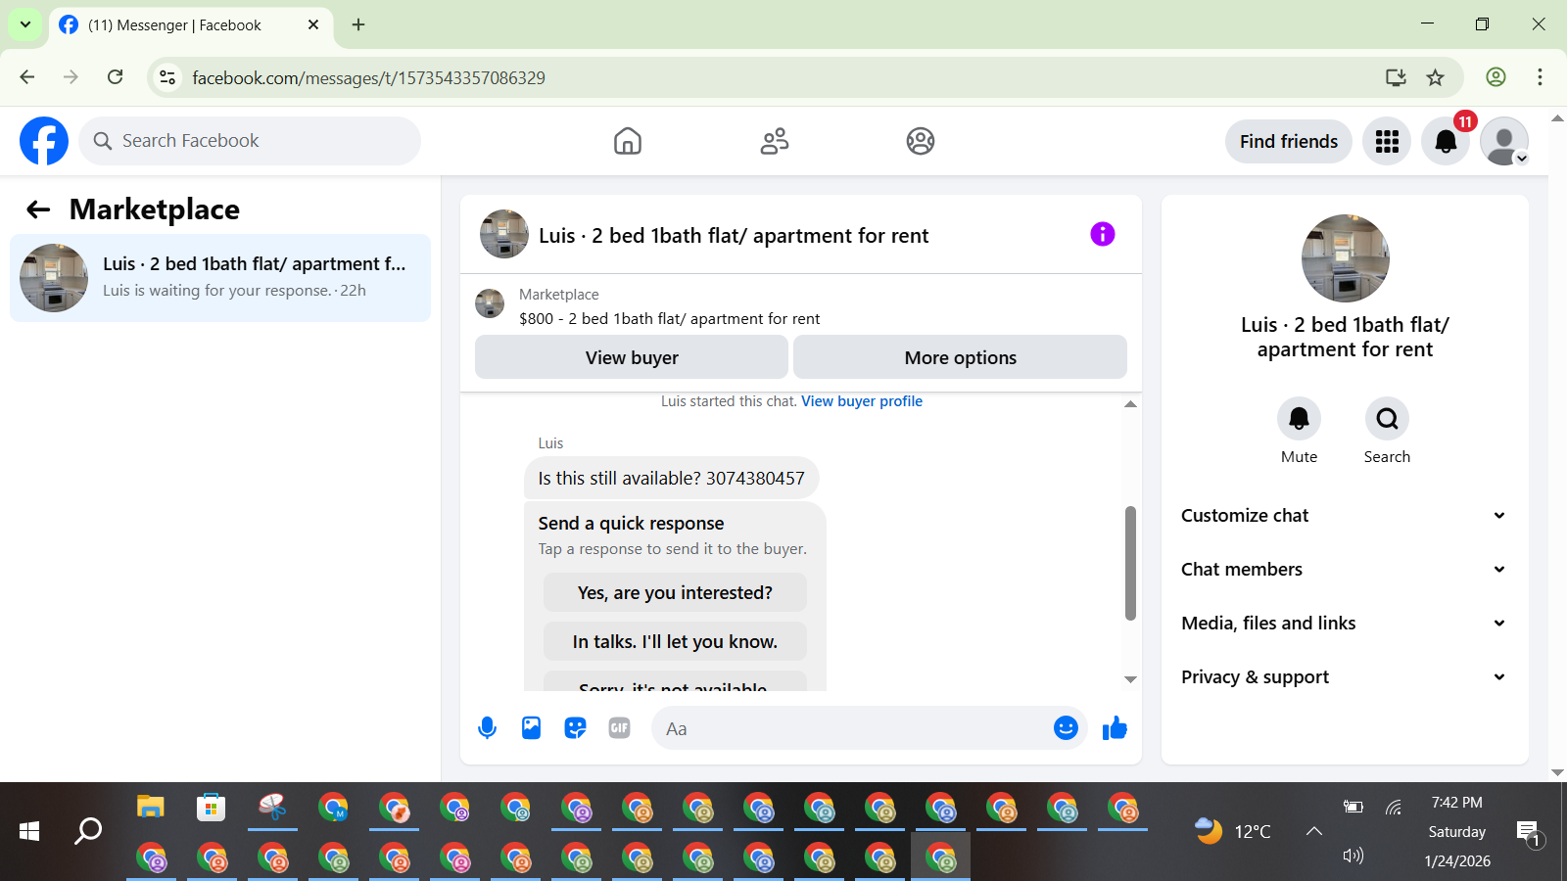Screen dimensions: 1567x881
Task: Click the purple conversation information icon
Action: point(1103,234)
